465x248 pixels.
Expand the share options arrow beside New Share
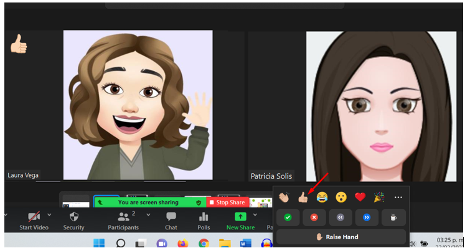click(255, 214)
